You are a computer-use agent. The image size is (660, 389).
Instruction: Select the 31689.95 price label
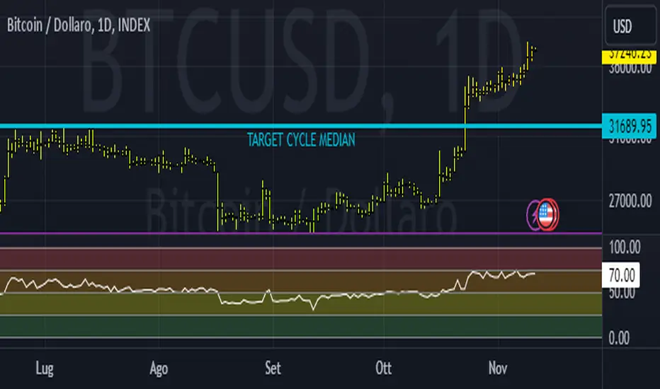click(x=630, y=126)
